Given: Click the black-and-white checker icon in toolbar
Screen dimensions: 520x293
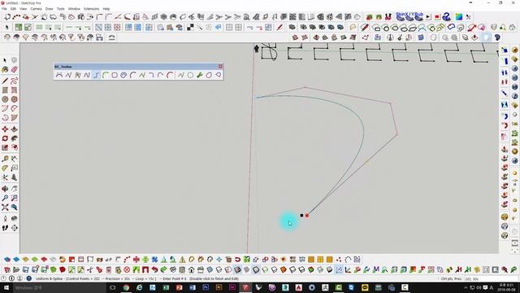Looking at the screenshot, I should click(x=190, y=27).
